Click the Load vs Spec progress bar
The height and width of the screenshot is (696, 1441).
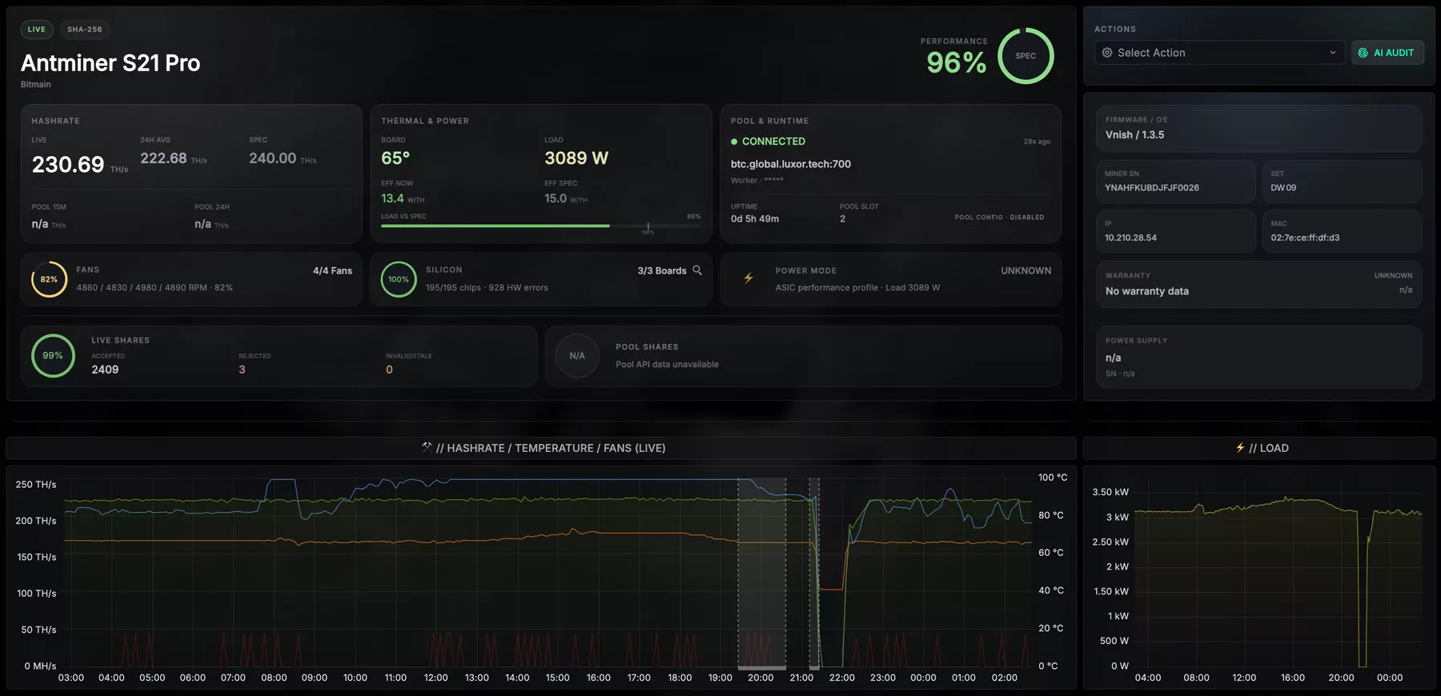pyautogui.click(x=541, y=226)
